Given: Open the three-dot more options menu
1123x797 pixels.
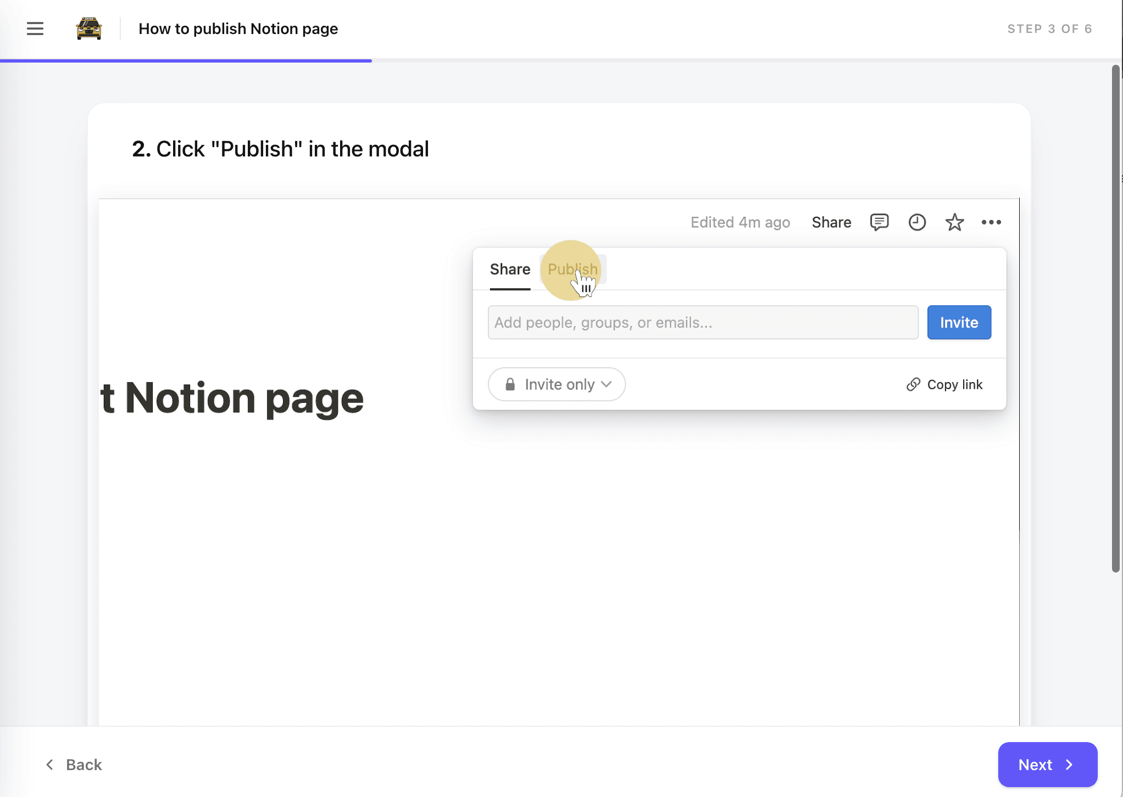Looking at the screenshot, I should (991, 222).
